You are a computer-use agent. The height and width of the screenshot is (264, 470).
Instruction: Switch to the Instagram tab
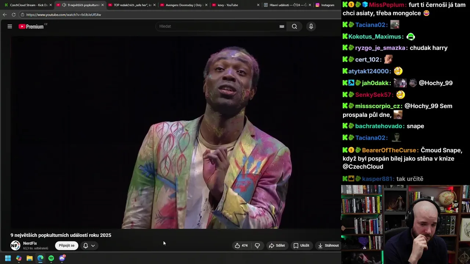point(328,5)
